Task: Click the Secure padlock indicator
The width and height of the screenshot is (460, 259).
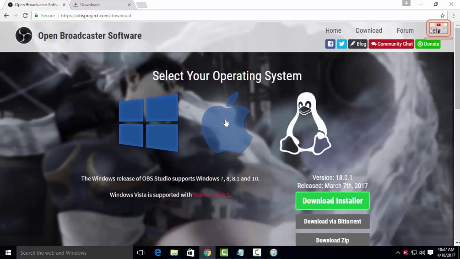Action: point(45,15)
